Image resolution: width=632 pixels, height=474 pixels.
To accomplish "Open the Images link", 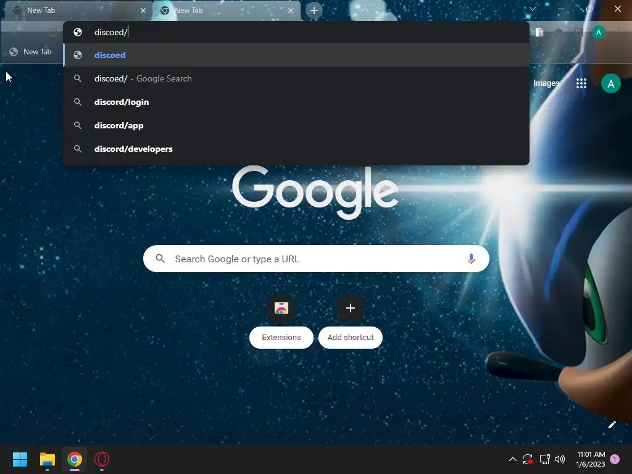I will click(546, 83).
